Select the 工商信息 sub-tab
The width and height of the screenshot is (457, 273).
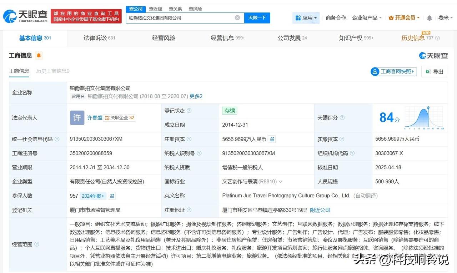click(19, 71)
